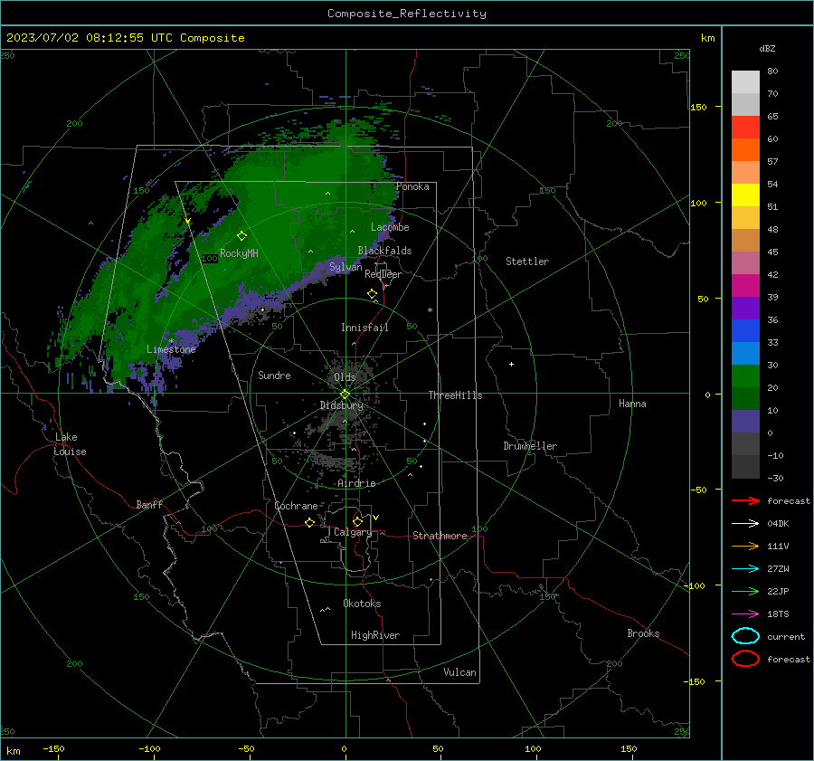Select the blue 36 dBZ swatch
Viewport: 814px width, 761px height.
(745, 330)
